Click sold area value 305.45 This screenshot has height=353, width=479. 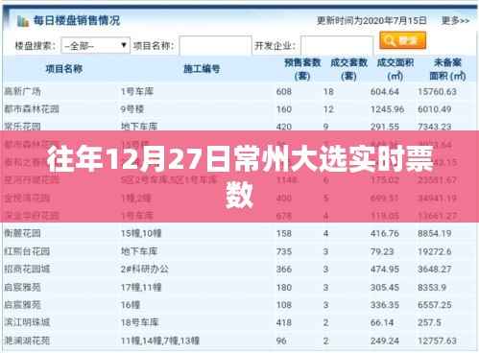(385, 288)
